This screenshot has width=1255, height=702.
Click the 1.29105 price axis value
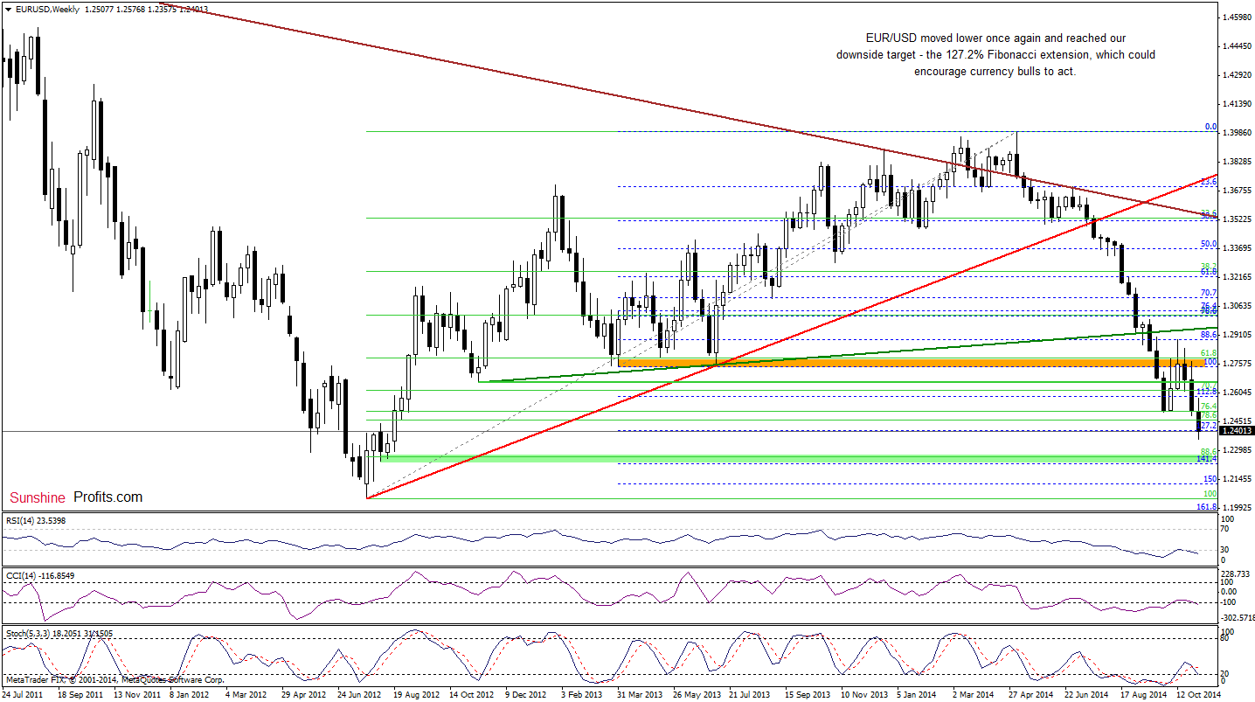1238,334
